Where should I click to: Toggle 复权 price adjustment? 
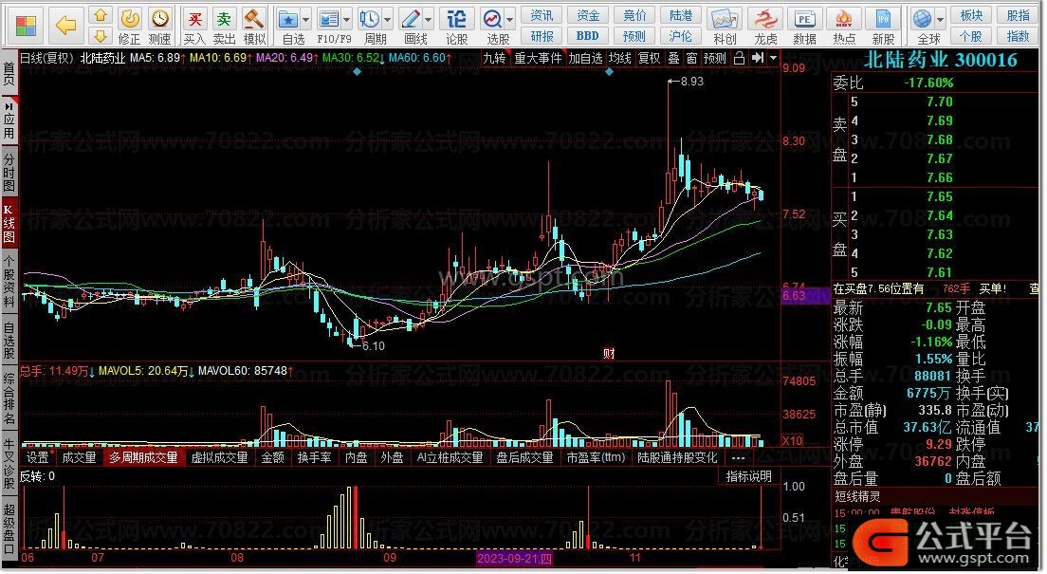[649, 59]
